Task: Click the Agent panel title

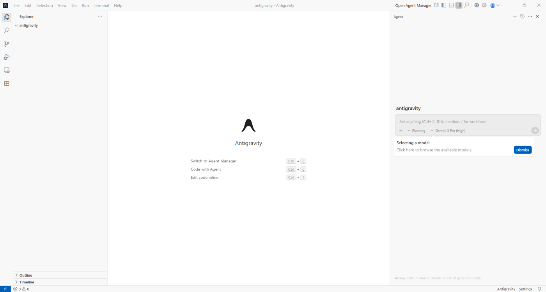Action: click(x=398, y=17)
